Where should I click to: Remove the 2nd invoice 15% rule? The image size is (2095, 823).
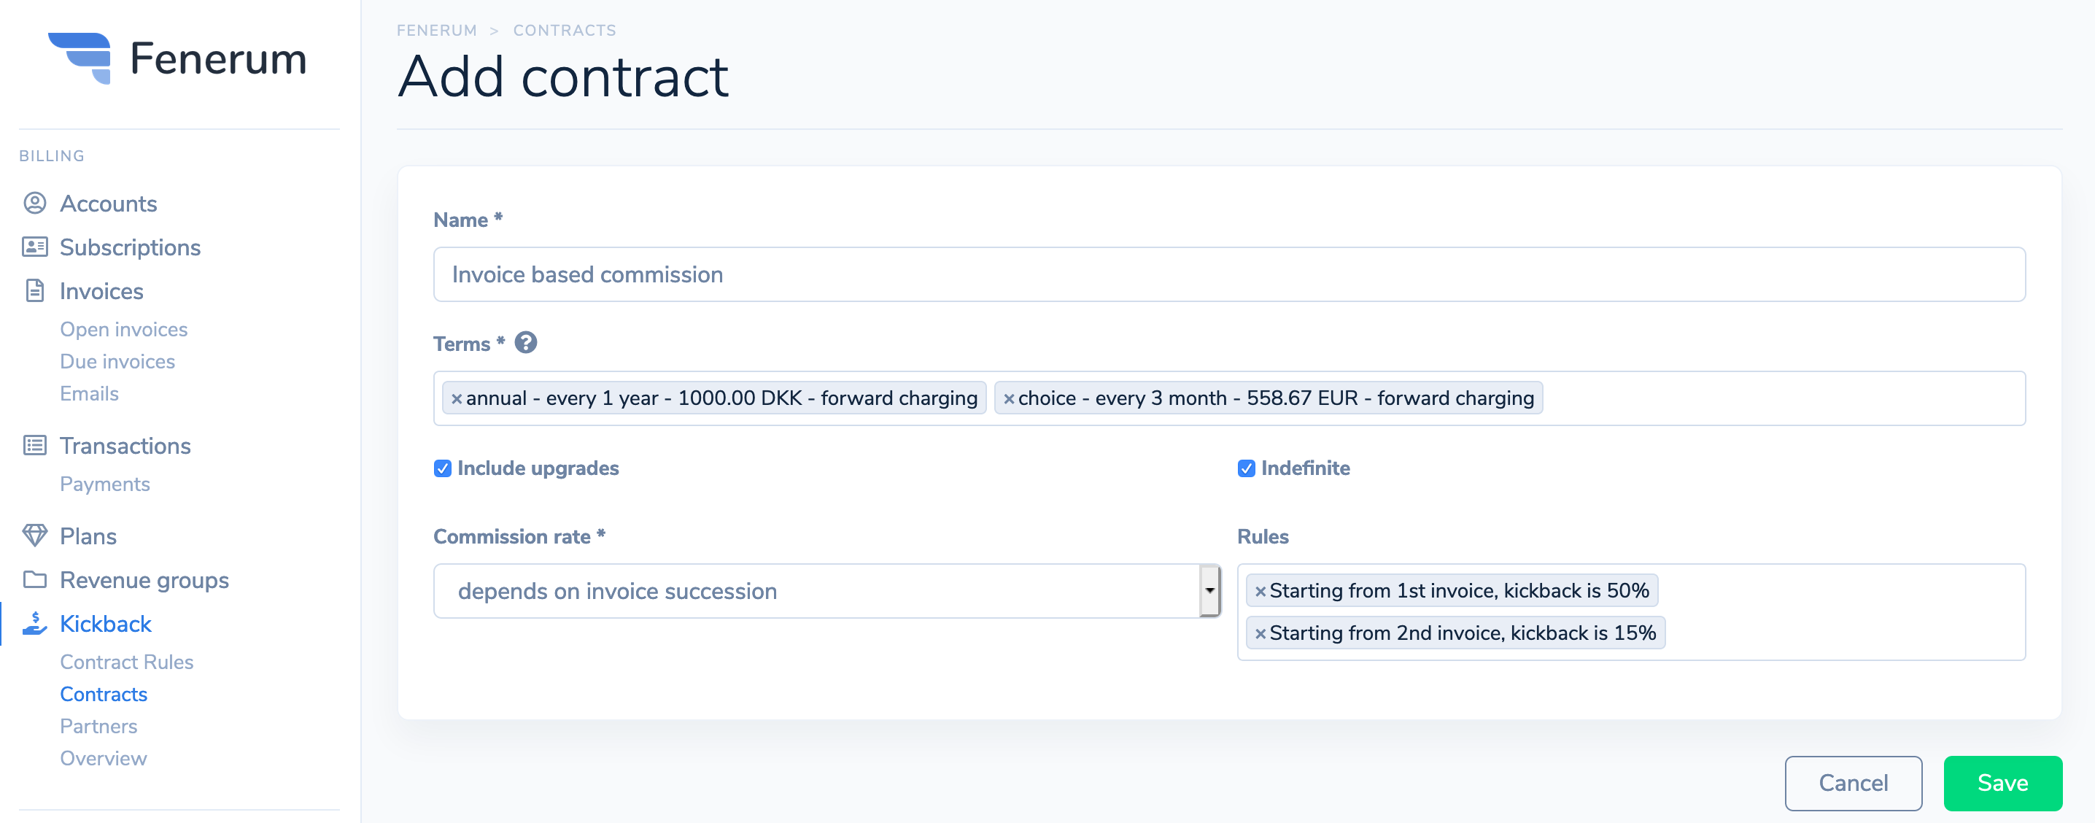[x=1260, y=633]
